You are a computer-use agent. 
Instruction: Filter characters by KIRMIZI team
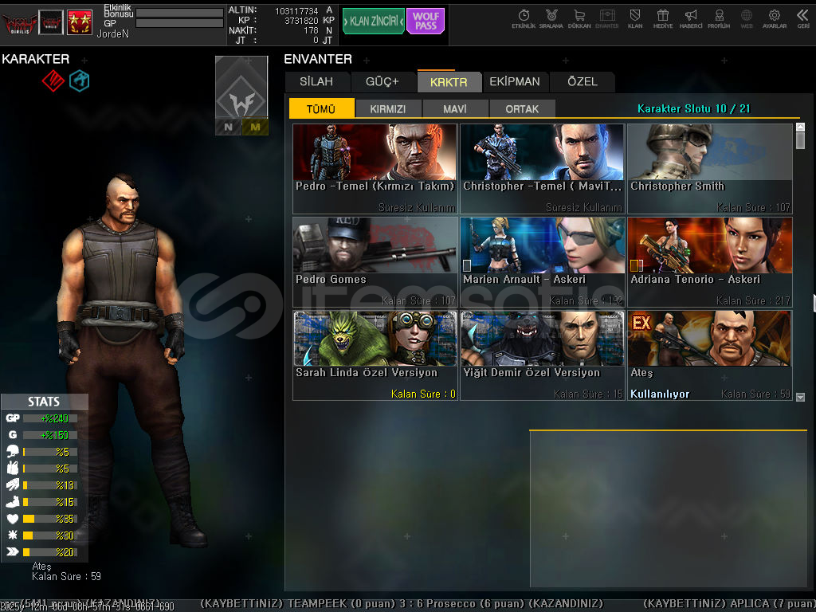coord(388,109)
